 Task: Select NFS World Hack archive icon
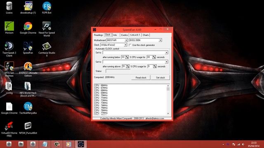(x=28, y=89)
